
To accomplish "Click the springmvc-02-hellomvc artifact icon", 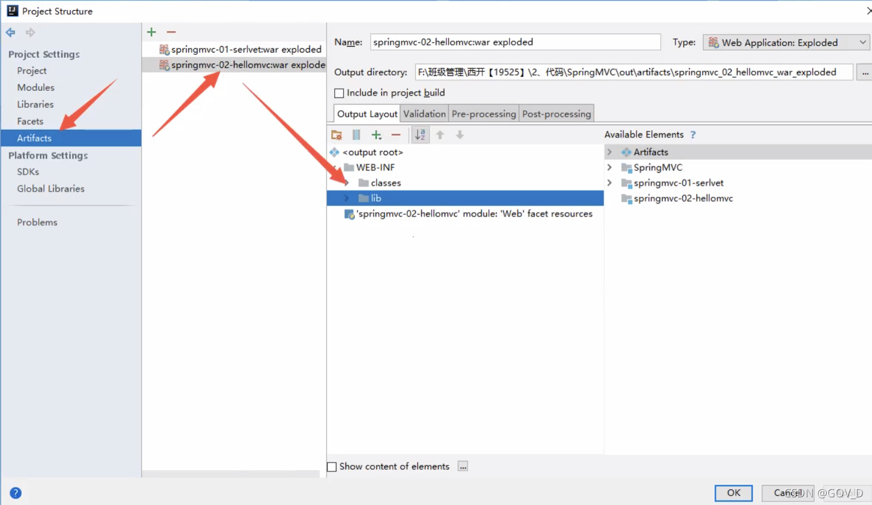I will coord(164,65).
